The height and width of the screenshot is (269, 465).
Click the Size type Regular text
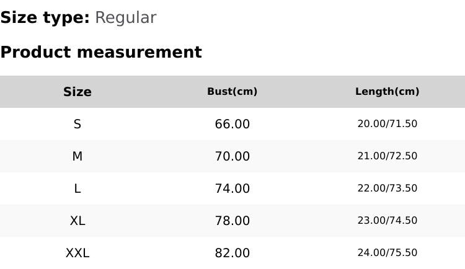[78, 18]
